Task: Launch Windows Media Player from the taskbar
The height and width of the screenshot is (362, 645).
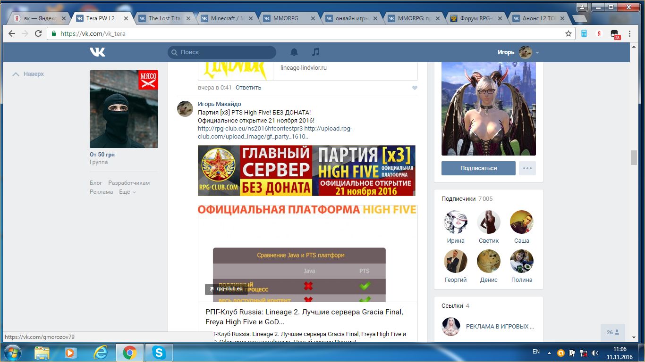Action: pos(71,353)
